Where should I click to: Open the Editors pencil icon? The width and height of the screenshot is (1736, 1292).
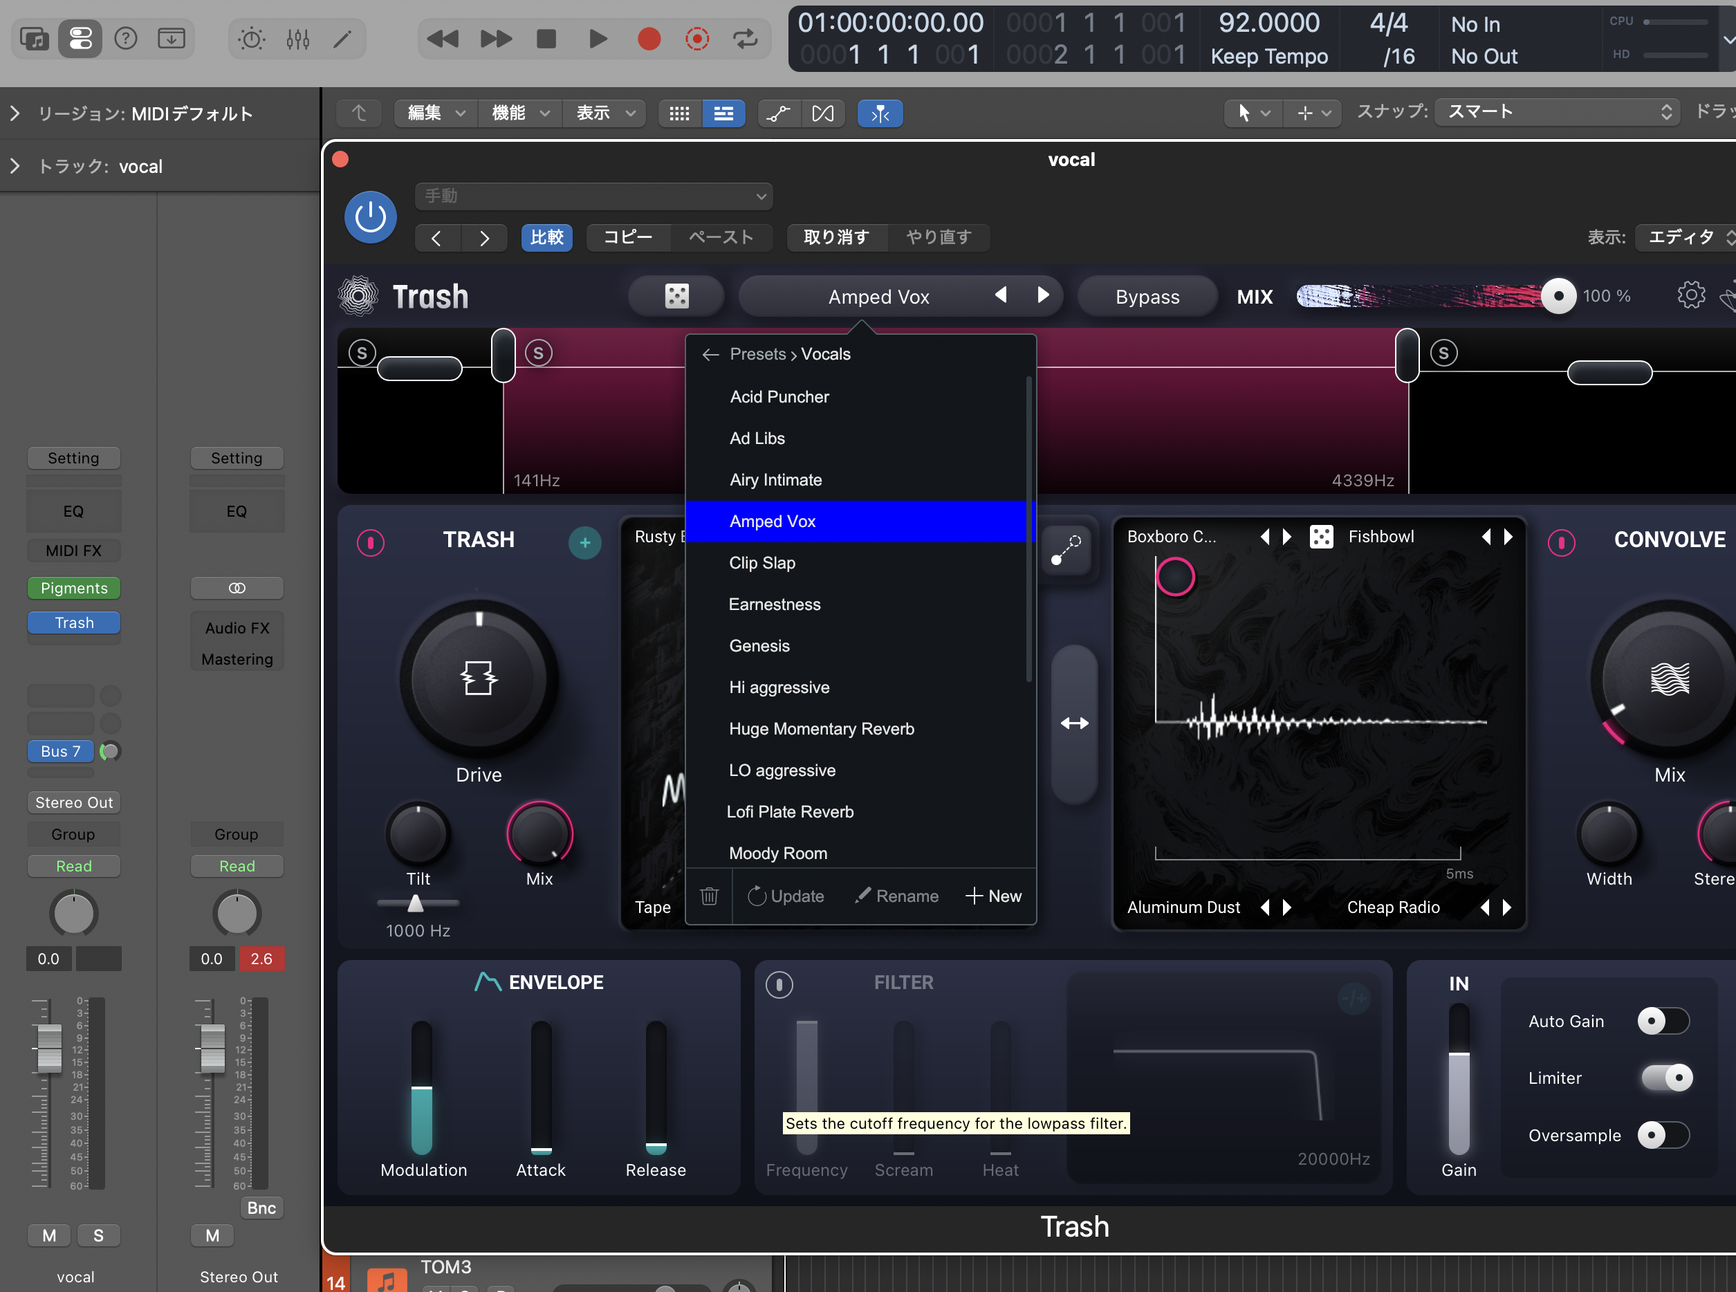(x=342, y=38)
